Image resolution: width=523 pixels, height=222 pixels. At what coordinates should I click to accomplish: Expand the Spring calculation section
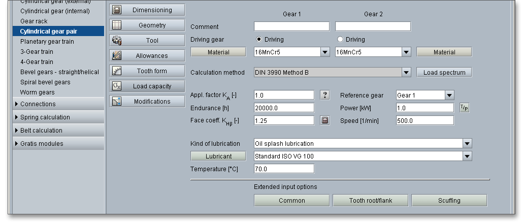click(x=45, y=117)
